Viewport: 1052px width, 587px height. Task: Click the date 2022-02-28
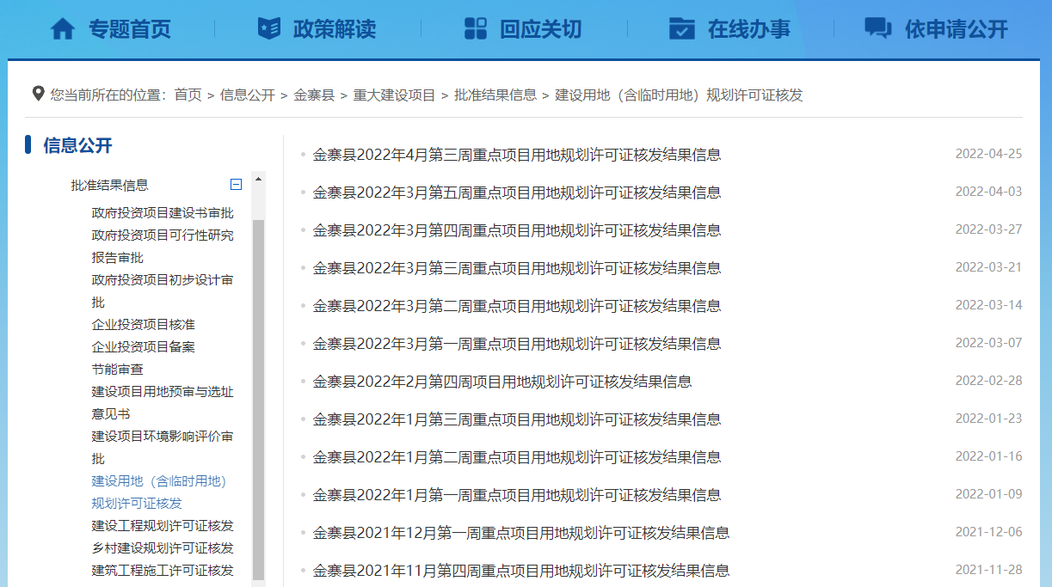988,381
